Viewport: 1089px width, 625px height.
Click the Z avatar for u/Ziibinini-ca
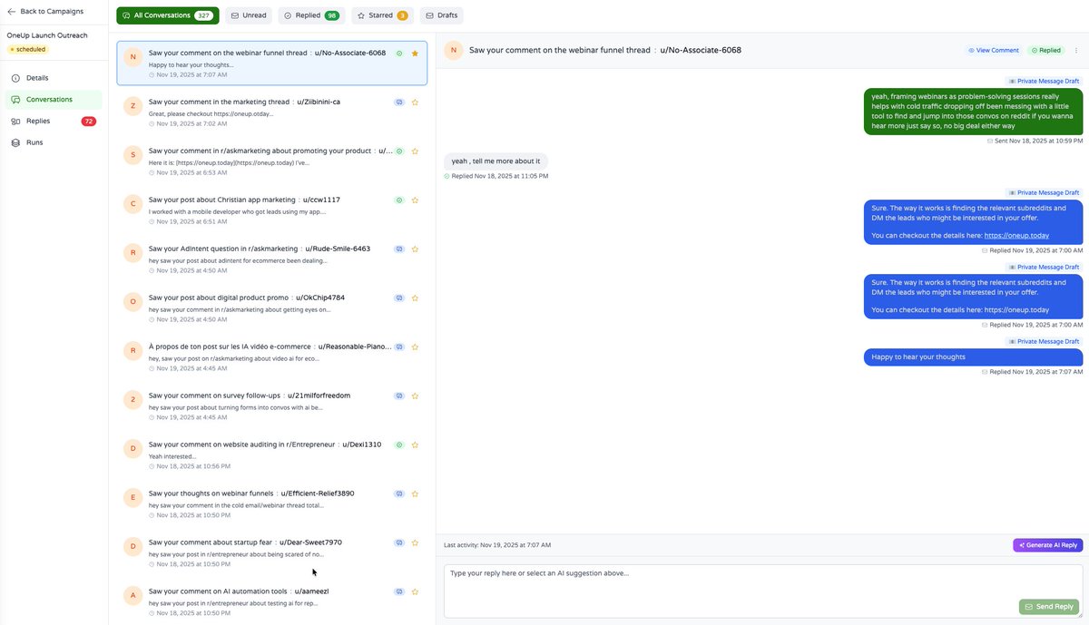[133, 105]
